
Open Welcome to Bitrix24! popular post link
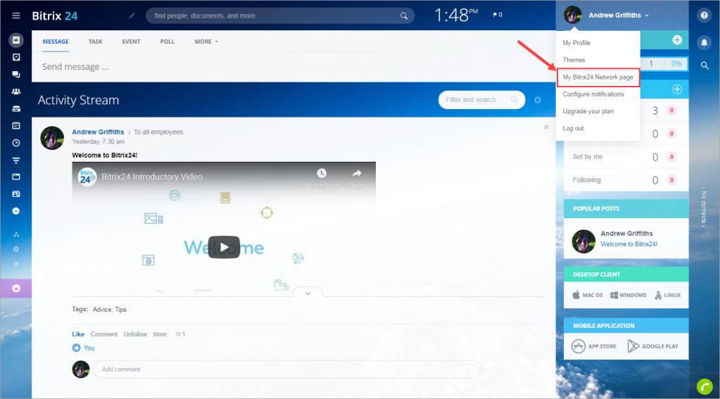click(629, 243)
